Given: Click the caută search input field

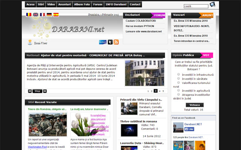Looking at the screenshot, I should click(x=196, y=6).
